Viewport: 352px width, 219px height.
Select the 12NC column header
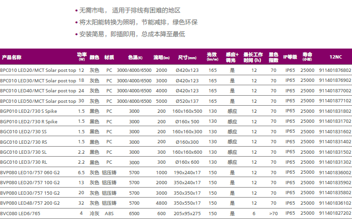click(335, 57)
